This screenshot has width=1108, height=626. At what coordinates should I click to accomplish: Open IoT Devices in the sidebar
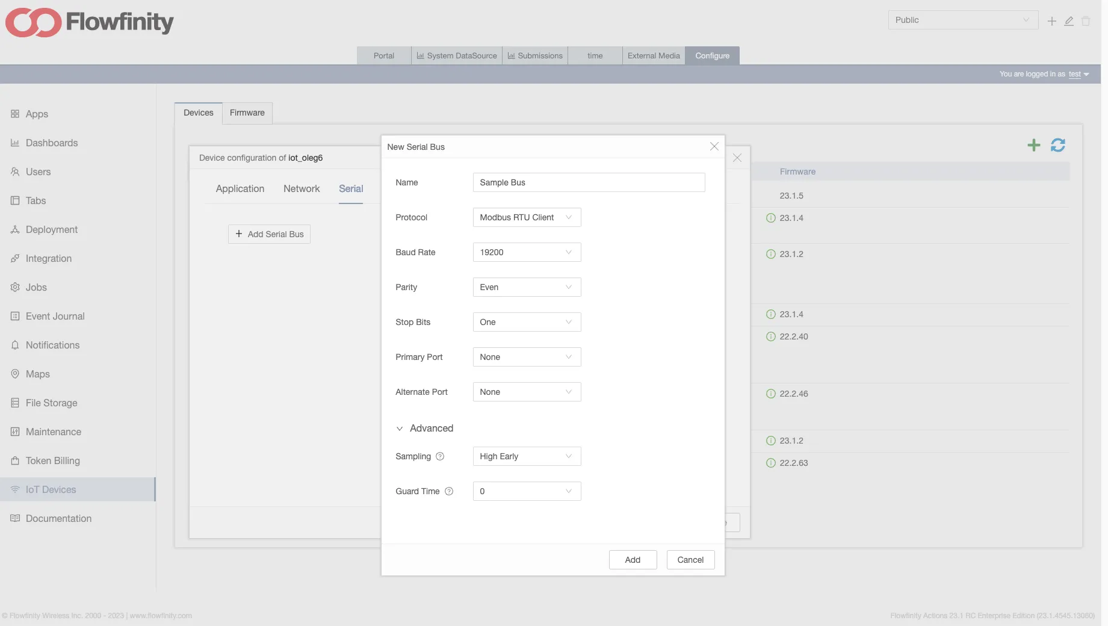coord(51,489)
